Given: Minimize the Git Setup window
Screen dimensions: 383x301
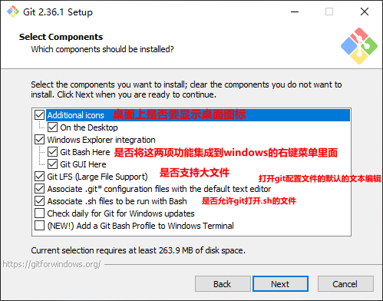Looking at the screenshot, I should click(295, 12).
